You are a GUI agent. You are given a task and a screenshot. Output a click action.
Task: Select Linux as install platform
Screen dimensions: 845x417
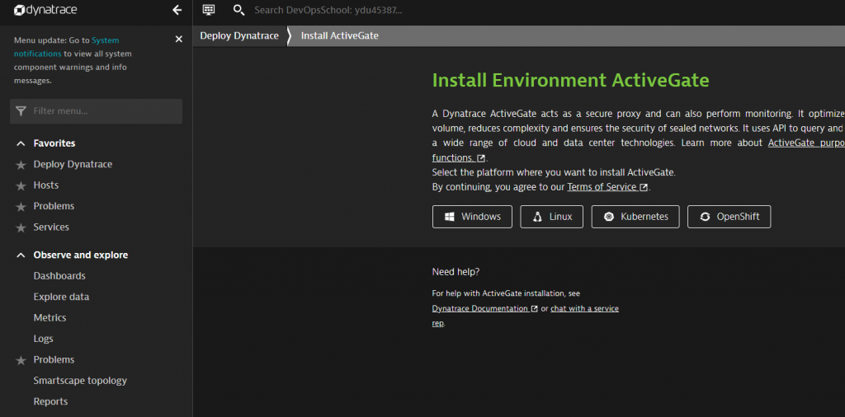tap(551, 217)
